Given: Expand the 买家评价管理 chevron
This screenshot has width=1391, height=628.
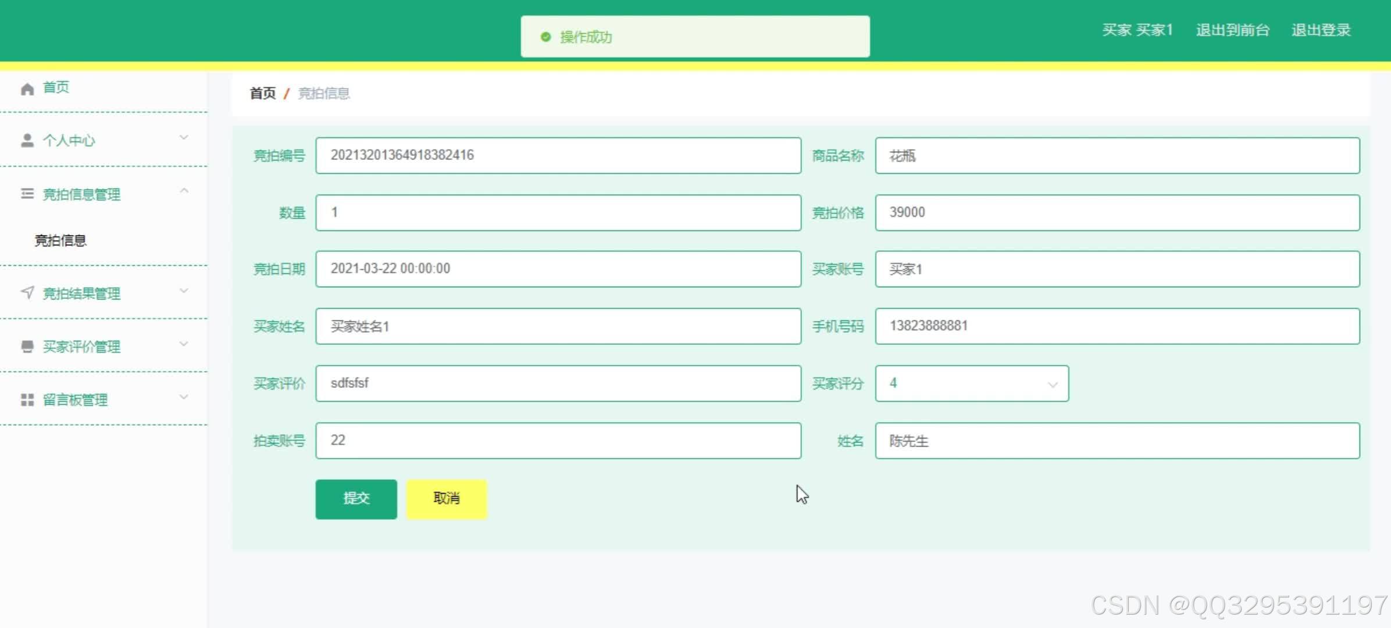Looking at the screenshot, I should 184,344.
